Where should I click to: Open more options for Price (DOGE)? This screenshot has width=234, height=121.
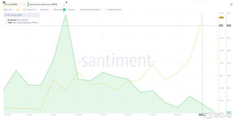click(x=21, y=5)
